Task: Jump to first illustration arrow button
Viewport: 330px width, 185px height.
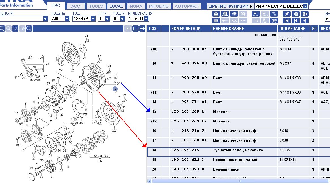Action: 286,20
